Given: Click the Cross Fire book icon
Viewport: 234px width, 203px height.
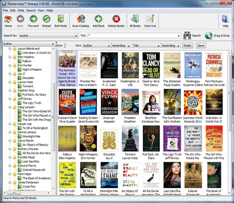Looking at the screenshot, I should [x=19, y=187].
